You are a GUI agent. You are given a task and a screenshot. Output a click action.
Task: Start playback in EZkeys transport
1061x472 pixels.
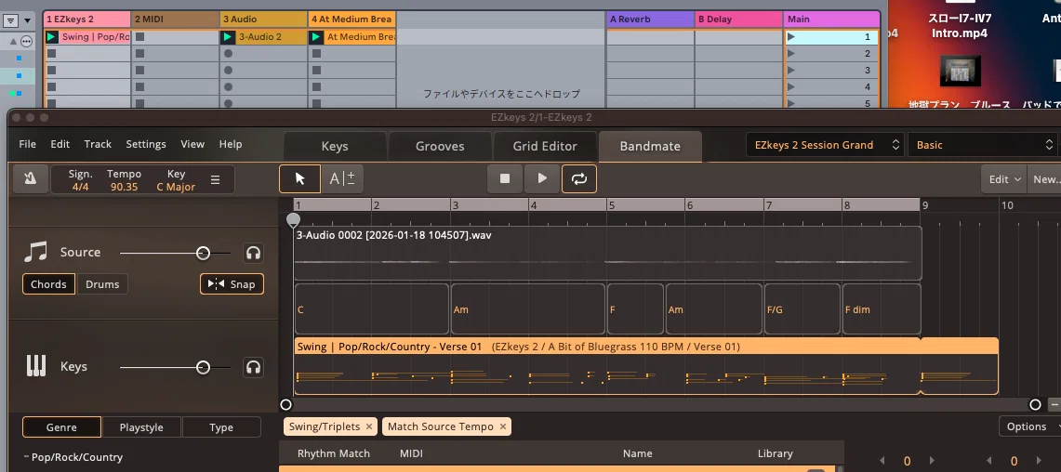coord(542,178)
